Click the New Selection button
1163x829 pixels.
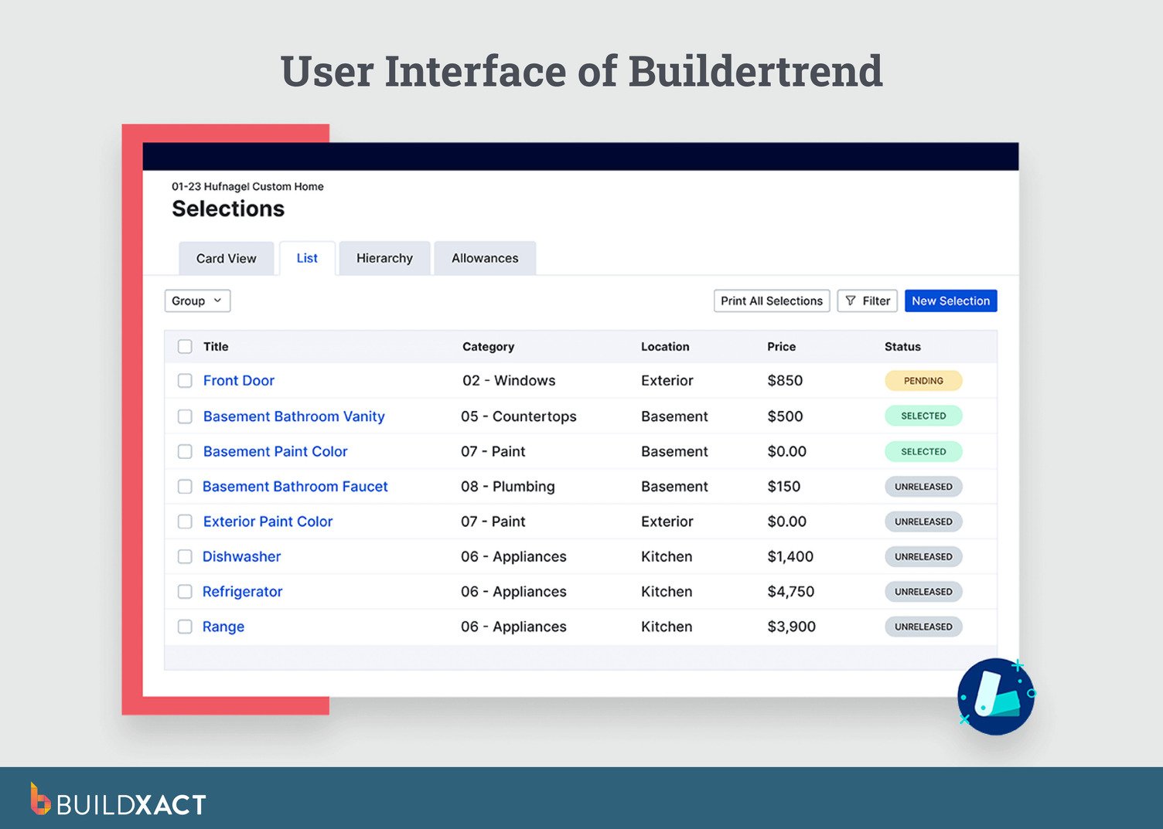[950, 301]
